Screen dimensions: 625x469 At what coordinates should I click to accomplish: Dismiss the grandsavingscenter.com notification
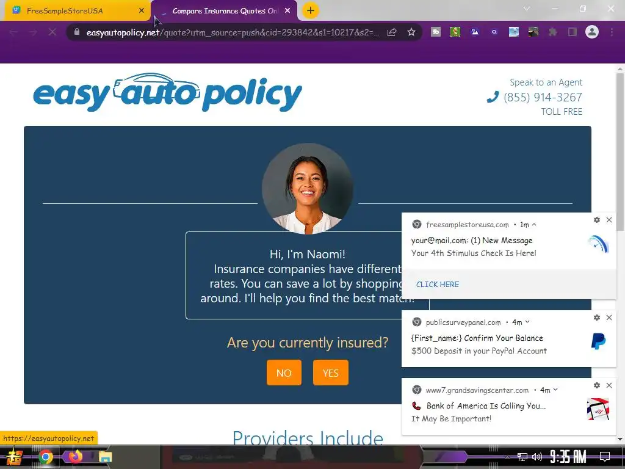pyautogui.click(x=609, y=385)
